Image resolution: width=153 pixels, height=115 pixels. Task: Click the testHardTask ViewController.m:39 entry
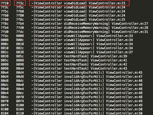(79, 56)
